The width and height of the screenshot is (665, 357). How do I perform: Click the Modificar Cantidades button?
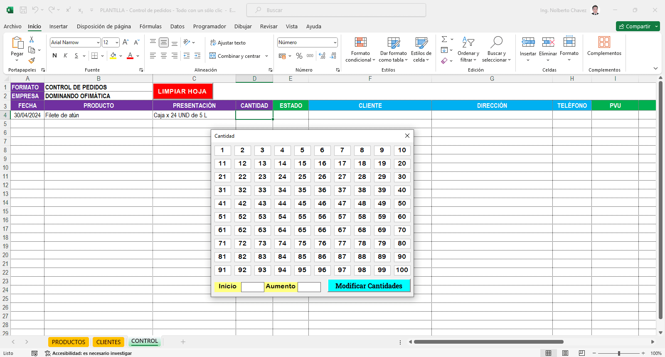coord(369,286)
